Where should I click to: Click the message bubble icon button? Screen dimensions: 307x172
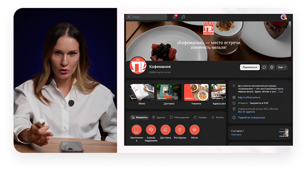(264, 67)
